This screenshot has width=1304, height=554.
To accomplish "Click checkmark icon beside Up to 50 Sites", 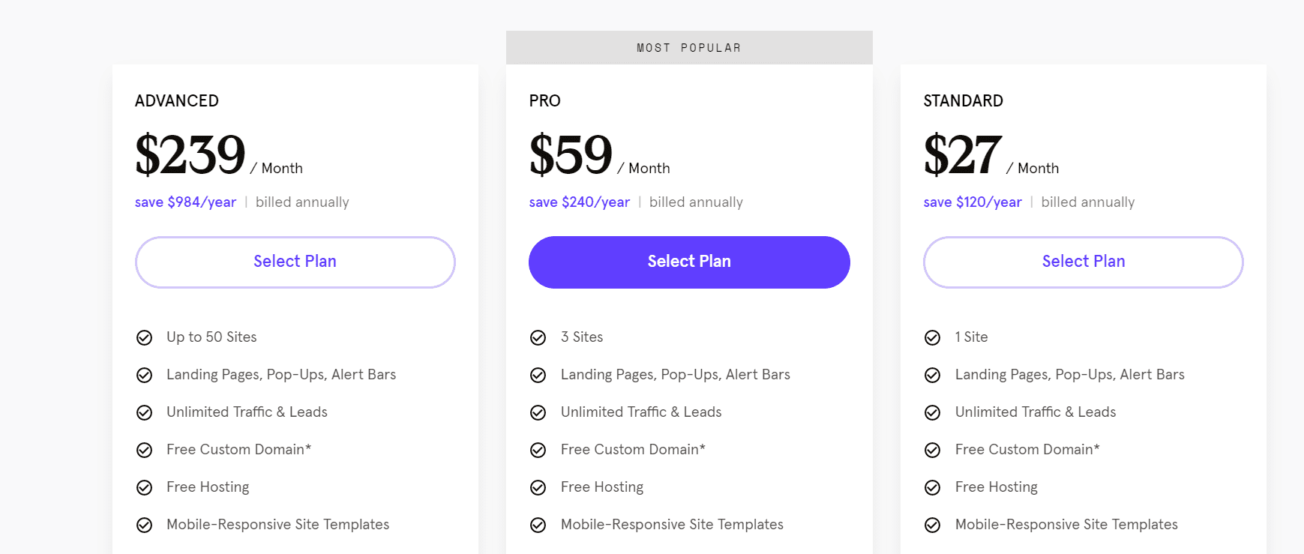I will tap(144, 338).
